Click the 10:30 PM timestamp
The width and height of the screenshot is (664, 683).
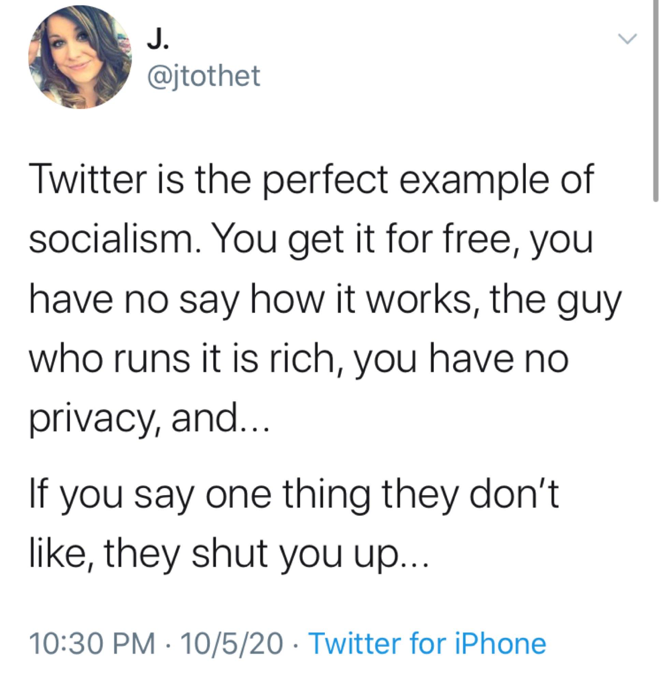[x=92, y=644]
